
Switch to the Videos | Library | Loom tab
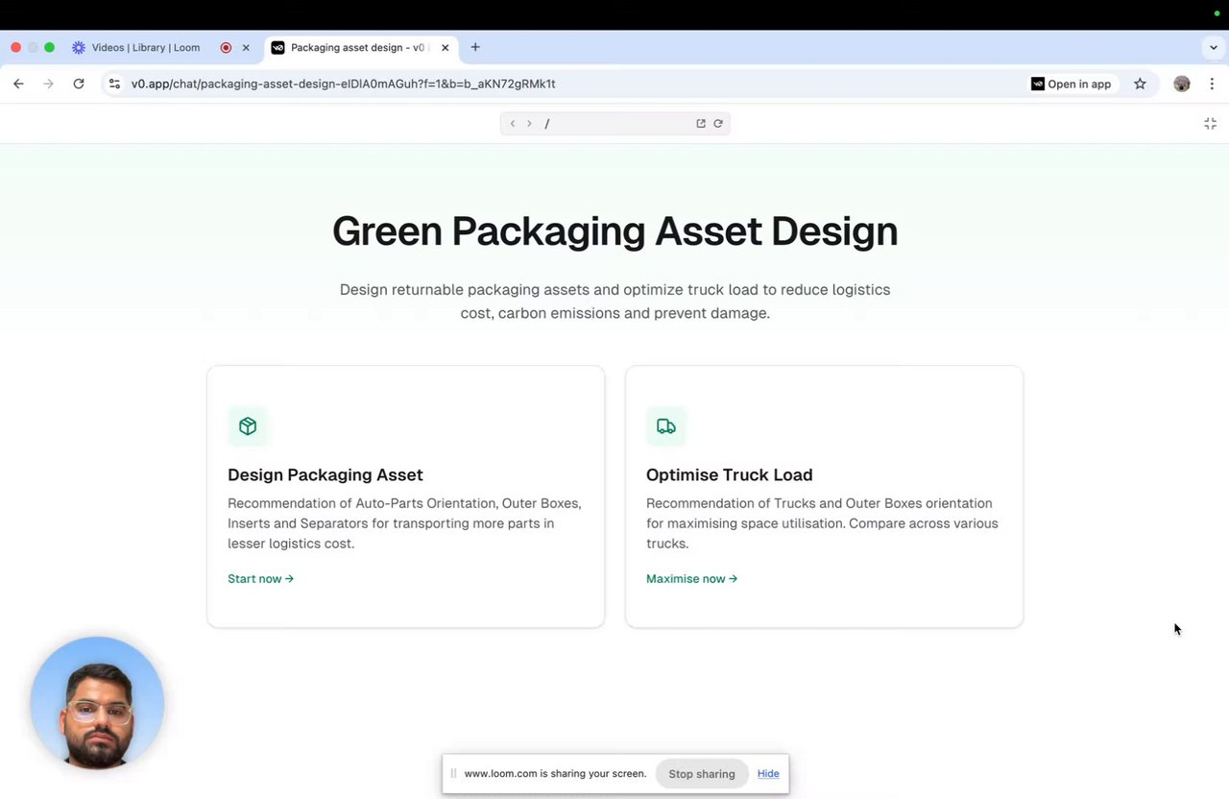pyautogui.click(x=145, y=47)
